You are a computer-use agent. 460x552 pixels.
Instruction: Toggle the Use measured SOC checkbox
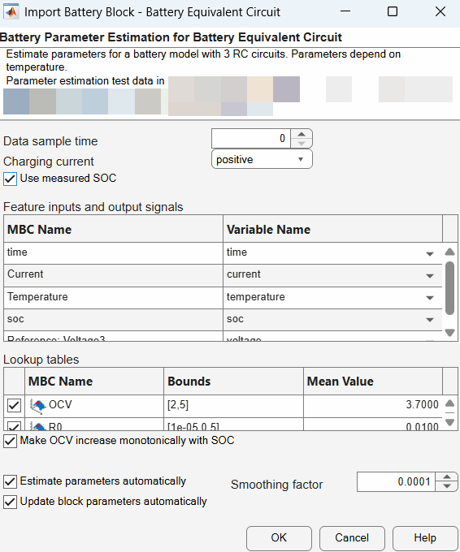pos(10,179)
